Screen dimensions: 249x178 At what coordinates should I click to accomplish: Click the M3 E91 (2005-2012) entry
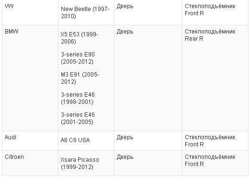click(80, 78)
